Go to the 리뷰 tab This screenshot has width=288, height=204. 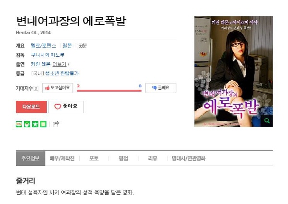pyautogui.click(x=153, y=158)
